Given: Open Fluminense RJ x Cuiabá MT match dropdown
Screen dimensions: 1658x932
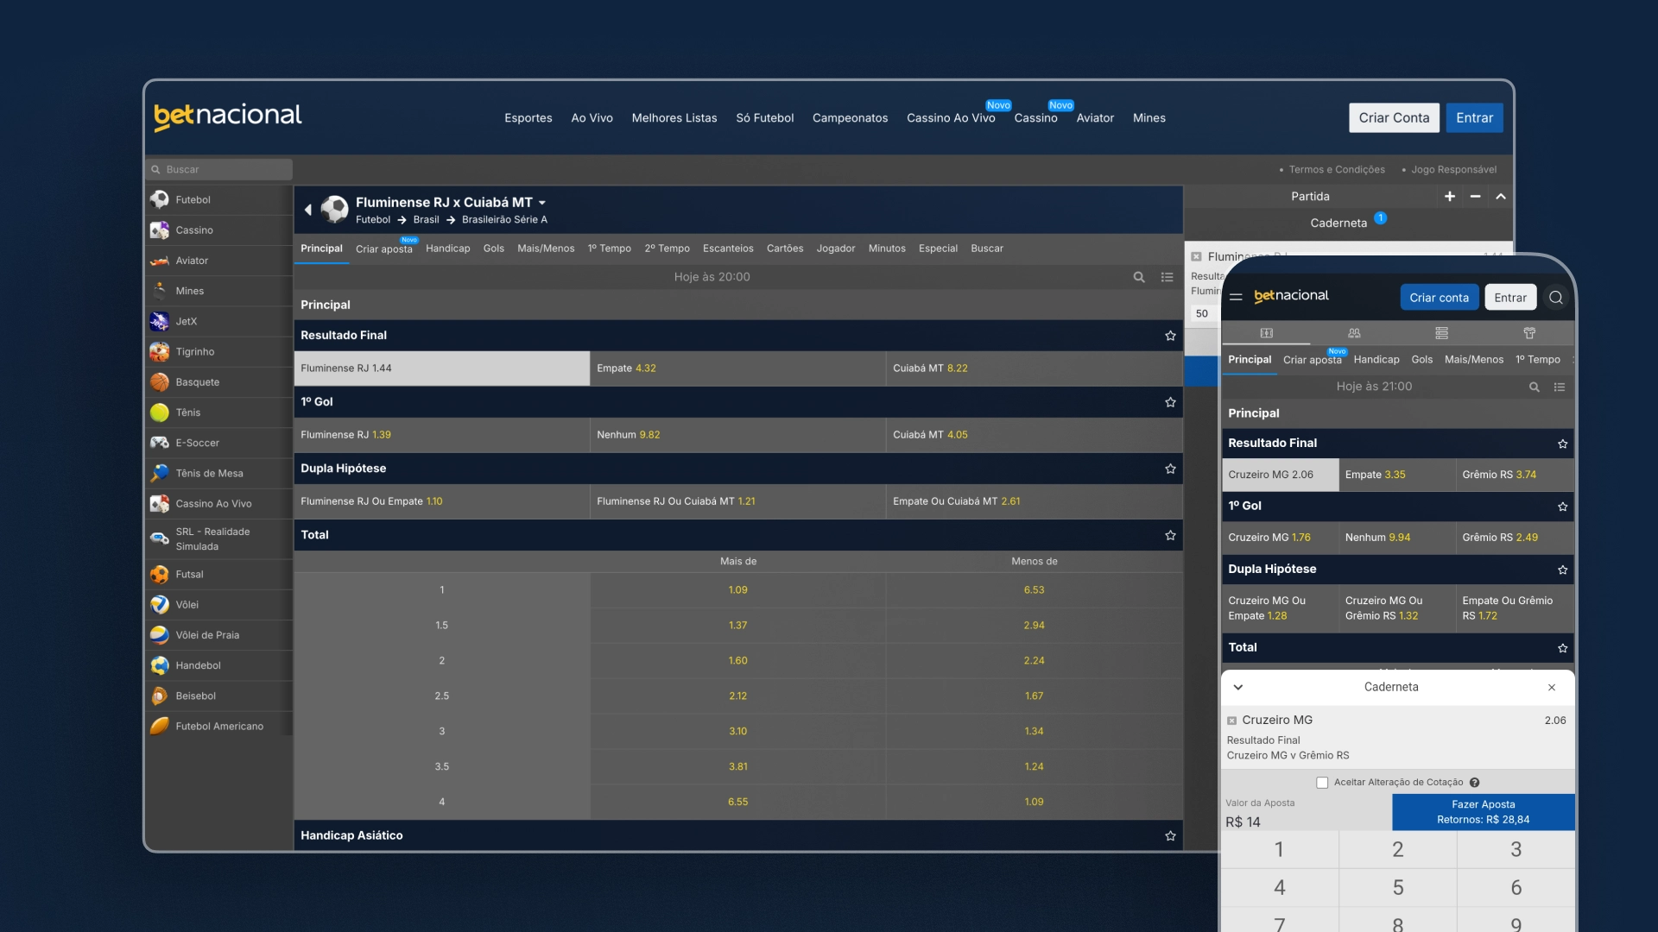Looking at the screenshot, I should click(x=542, y=203).
